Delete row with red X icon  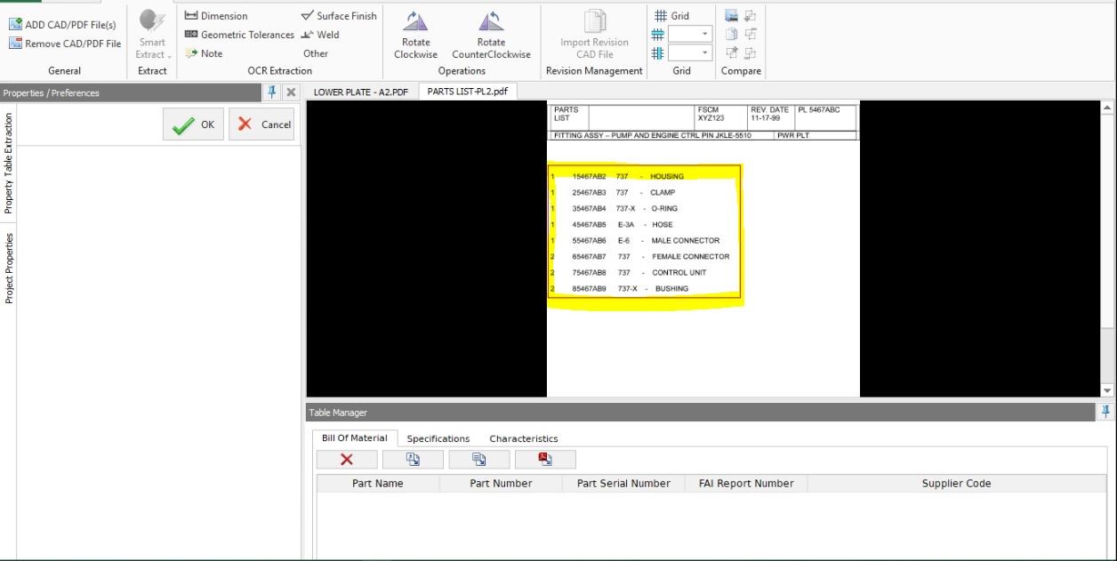point(347,460)
